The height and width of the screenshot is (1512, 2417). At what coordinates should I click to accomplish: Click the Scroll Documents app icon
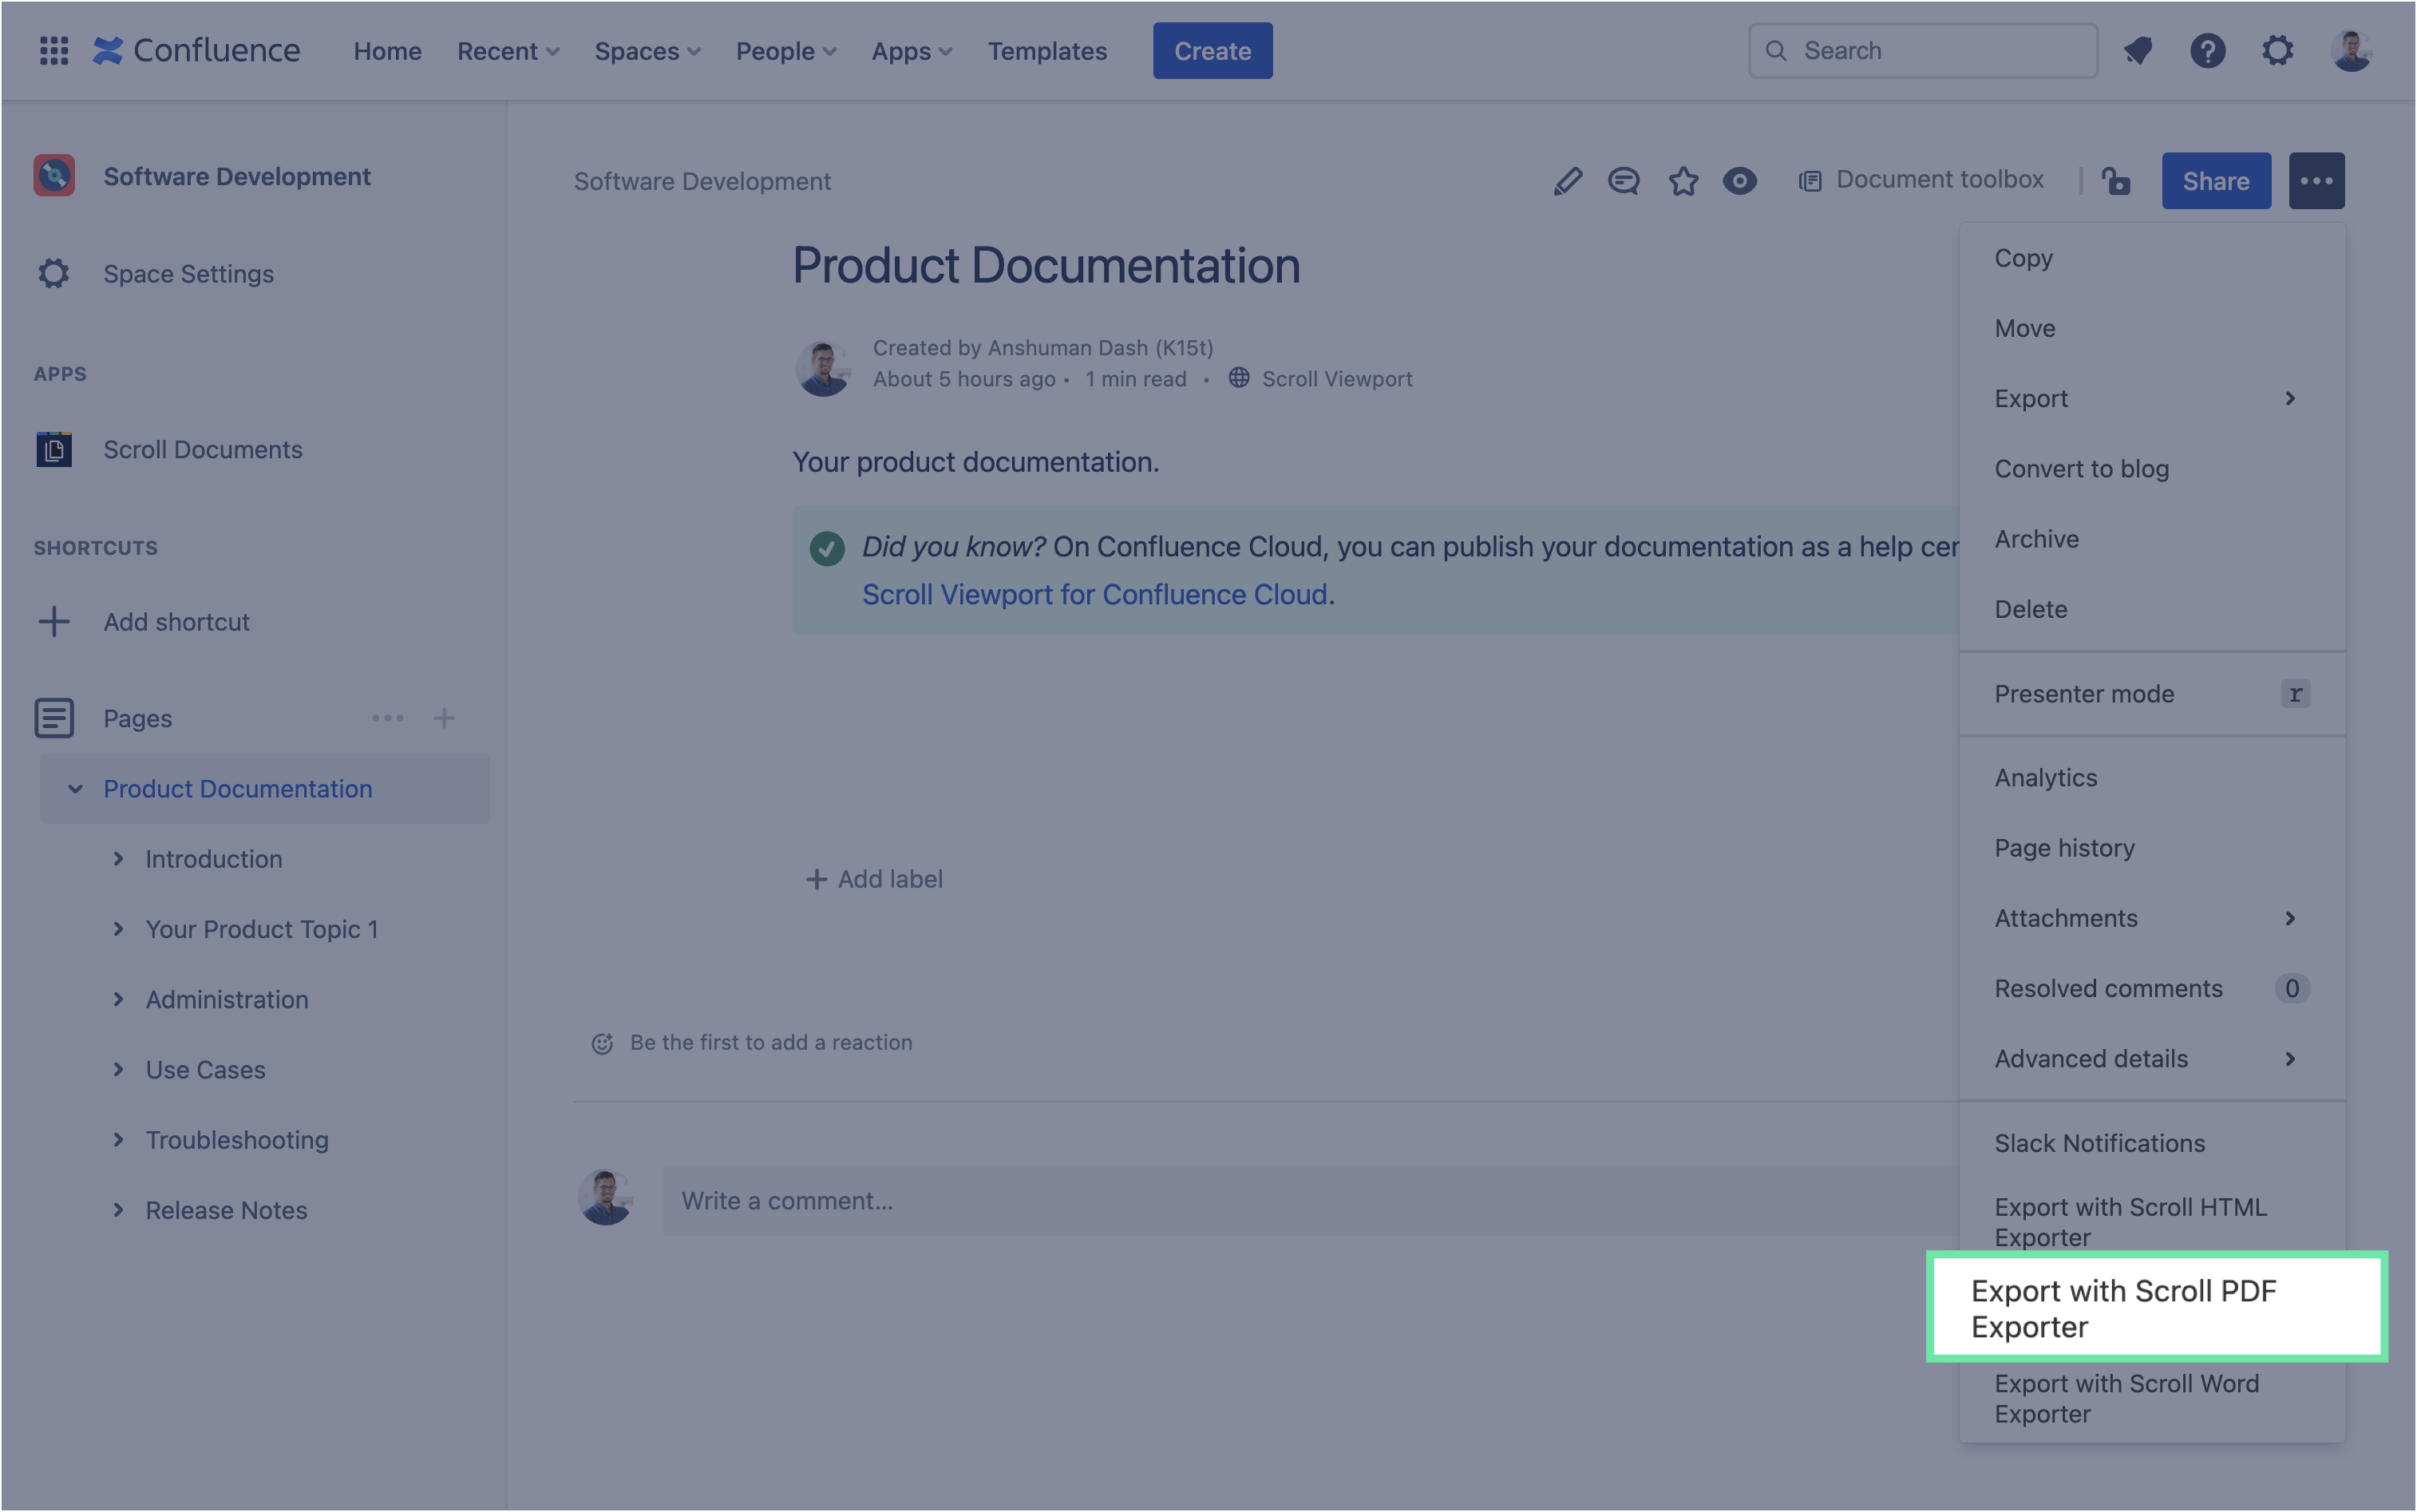[x=54, y=449]
